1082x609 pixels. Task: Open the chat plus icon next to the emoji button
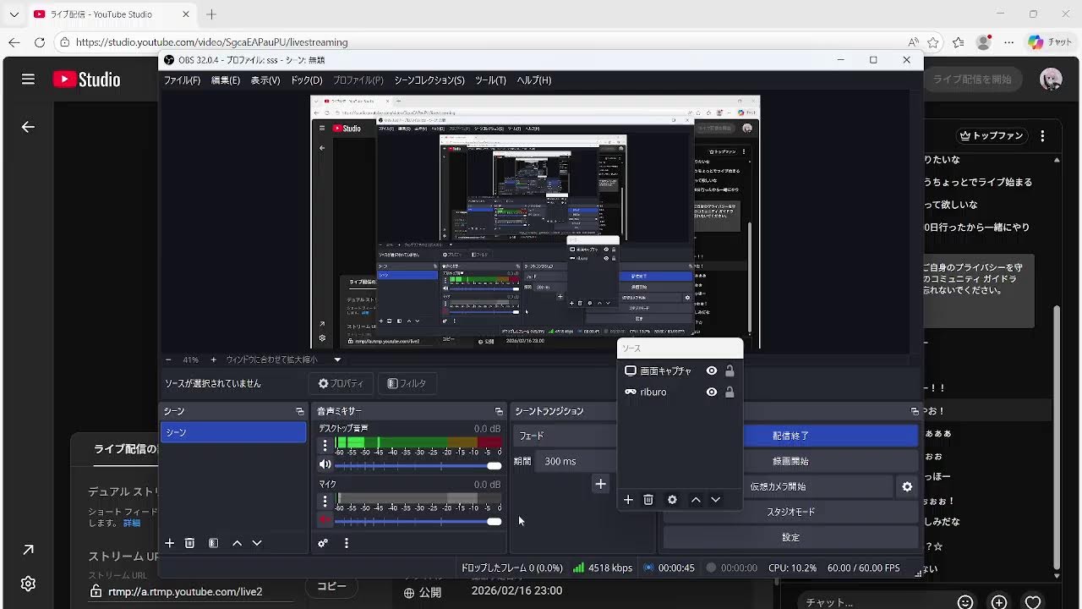coord(999,602)
